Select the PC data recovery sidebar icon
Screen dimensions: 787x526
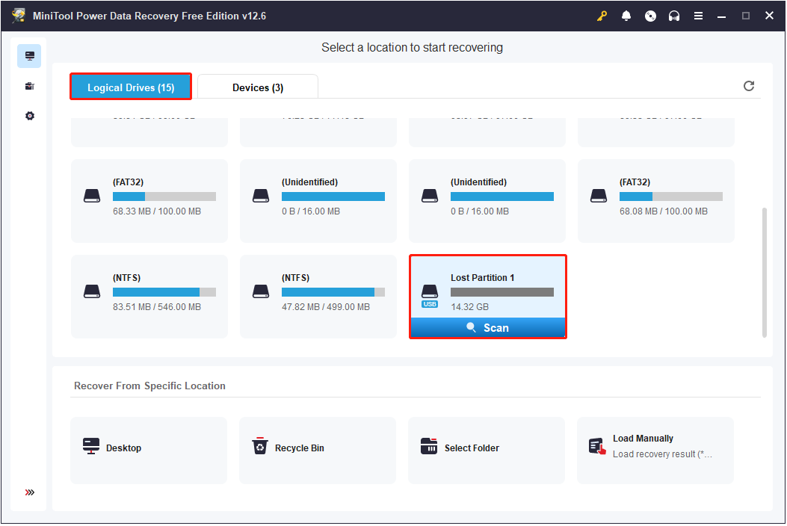pyautogui.click(x=29, y=55)
